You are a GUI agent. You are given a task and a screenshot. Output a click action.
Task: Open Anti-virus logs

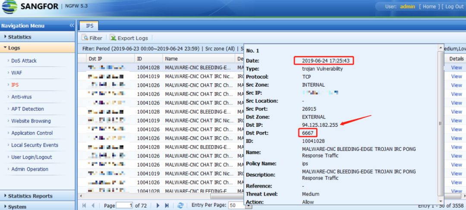(22, 97)
